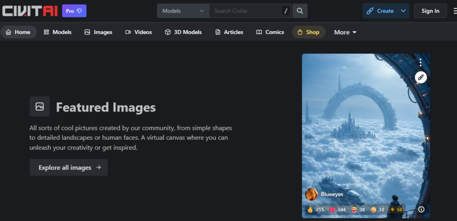Click the slash shortcut key badge
Screen dimensions: 457x221
286,11
